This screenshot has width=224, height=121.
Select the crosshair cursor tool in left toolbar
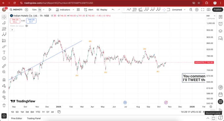pyautogui.click(x=4, y=17)
